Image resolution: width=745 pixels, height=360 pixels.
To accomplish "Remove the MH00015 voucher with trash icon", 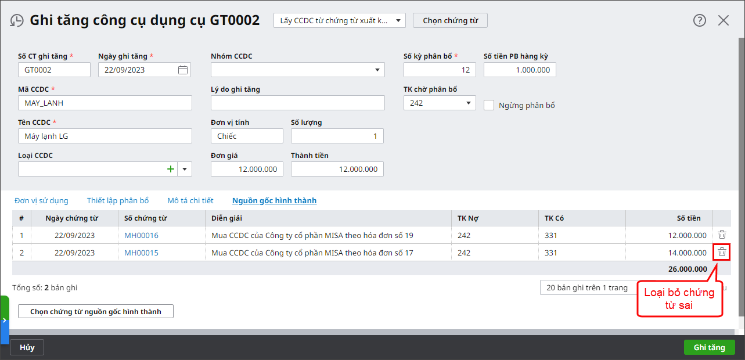I will coord(722,252).
